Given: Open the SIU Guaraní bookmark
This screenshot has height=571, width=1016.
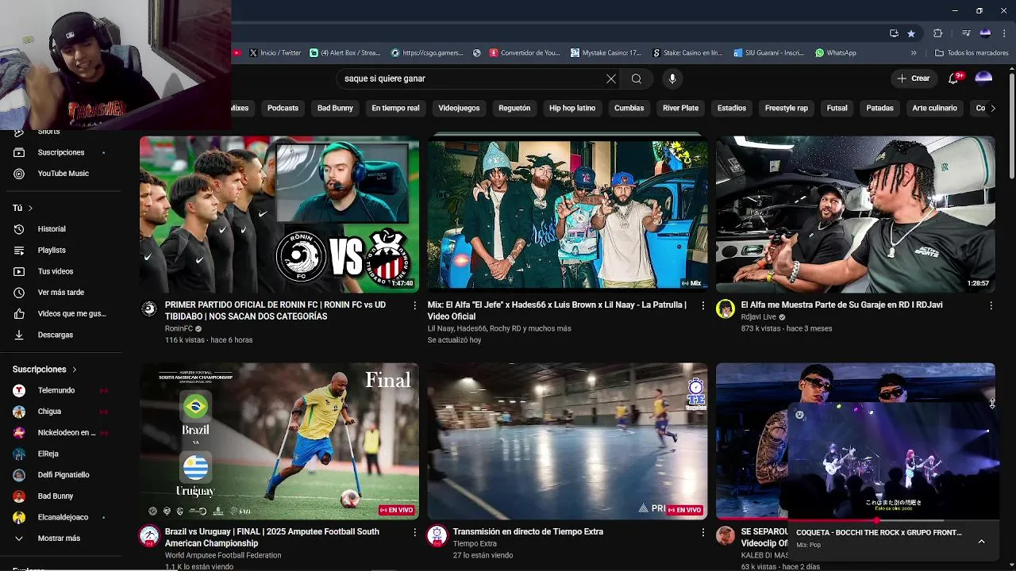Looking at the screenshot, I should click(768, 53).
